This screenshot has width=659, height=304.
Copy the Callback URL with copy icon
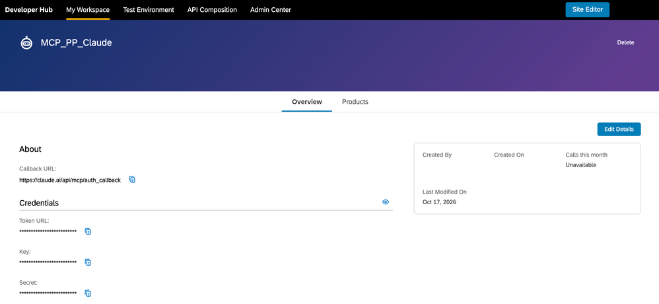click(132, 180)
